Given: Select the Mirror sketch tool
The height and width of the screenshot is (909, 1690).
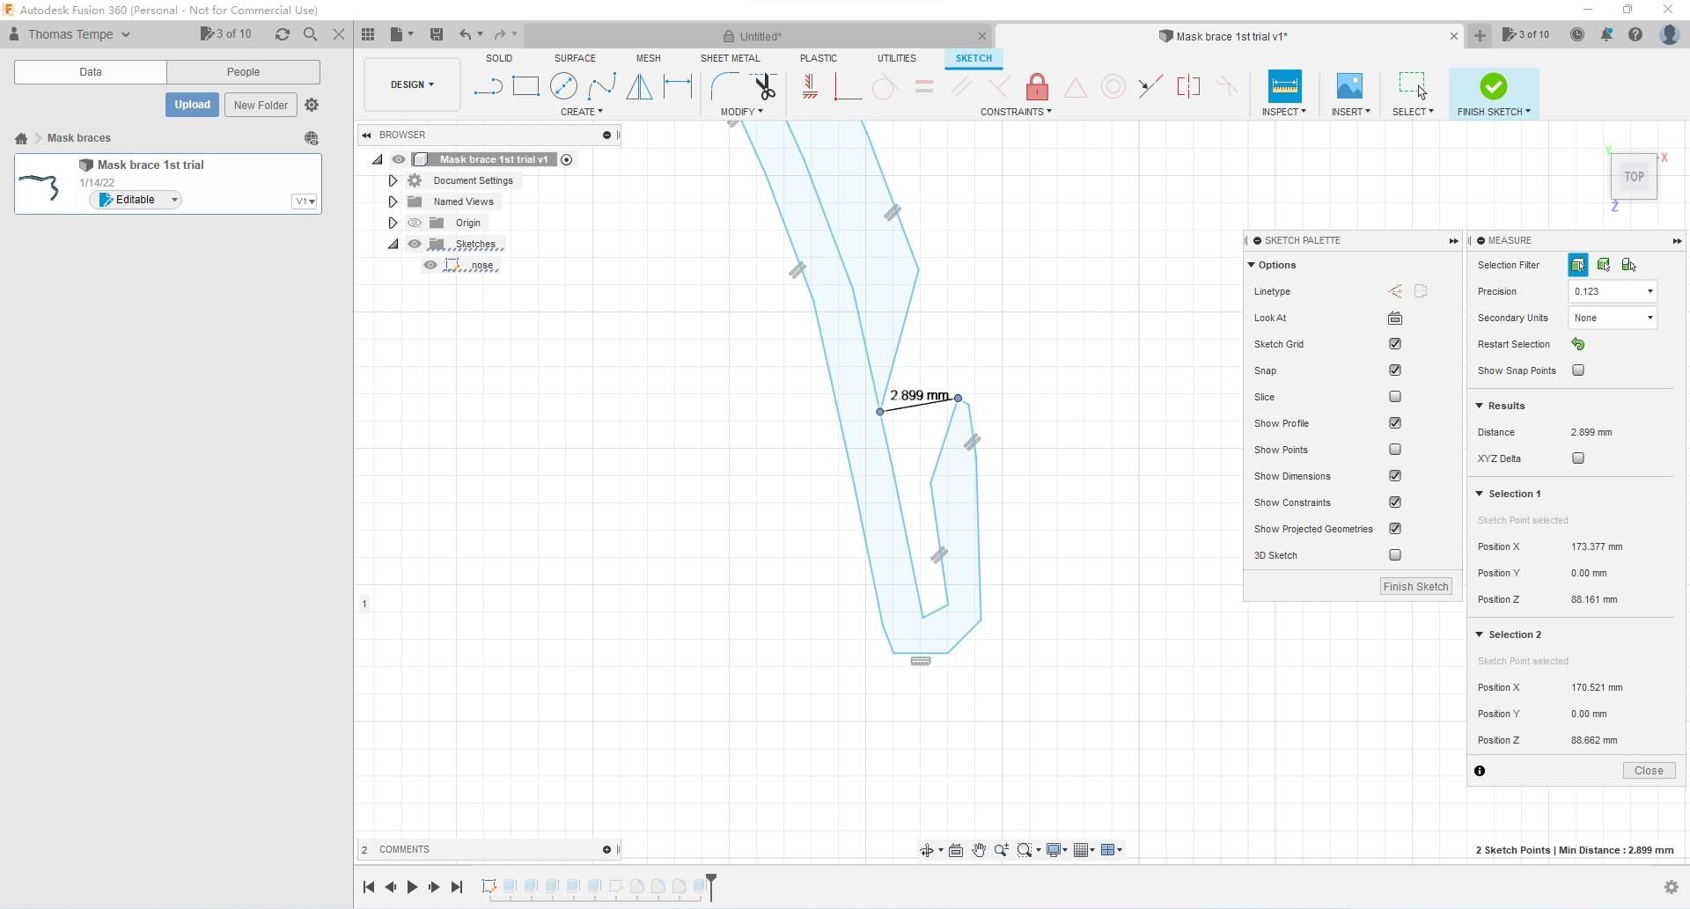Looking at the screenshot, I should 640,86.
